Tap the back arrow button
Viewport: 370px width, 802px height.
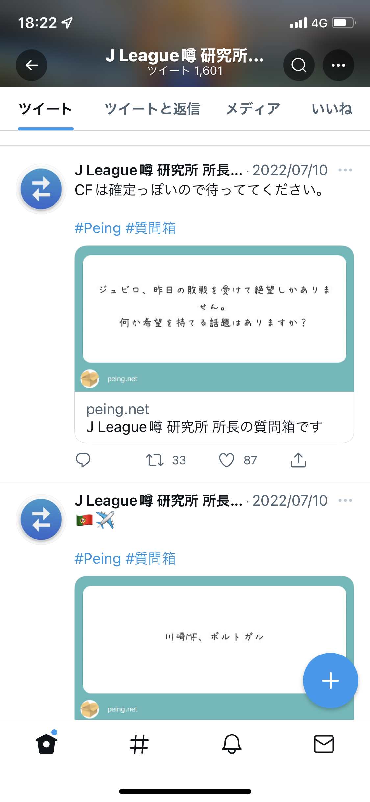[32, 65]
